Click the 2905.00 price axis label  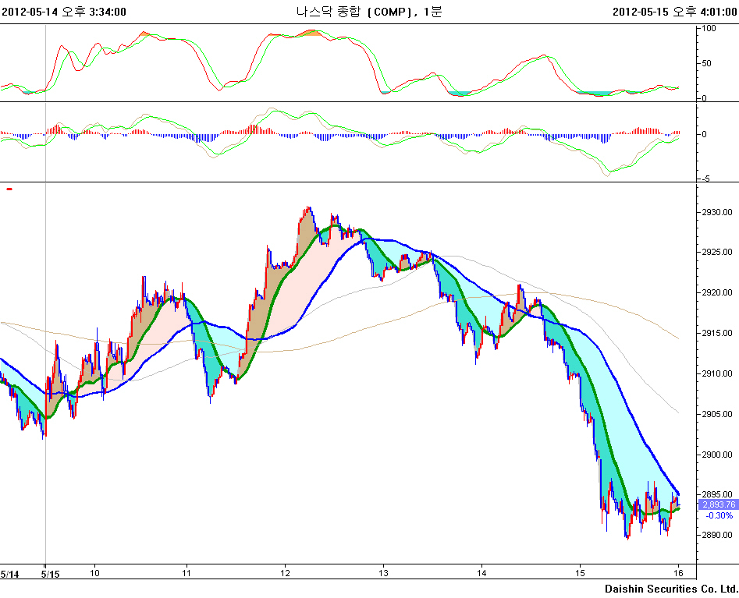(x=716, y=414)
